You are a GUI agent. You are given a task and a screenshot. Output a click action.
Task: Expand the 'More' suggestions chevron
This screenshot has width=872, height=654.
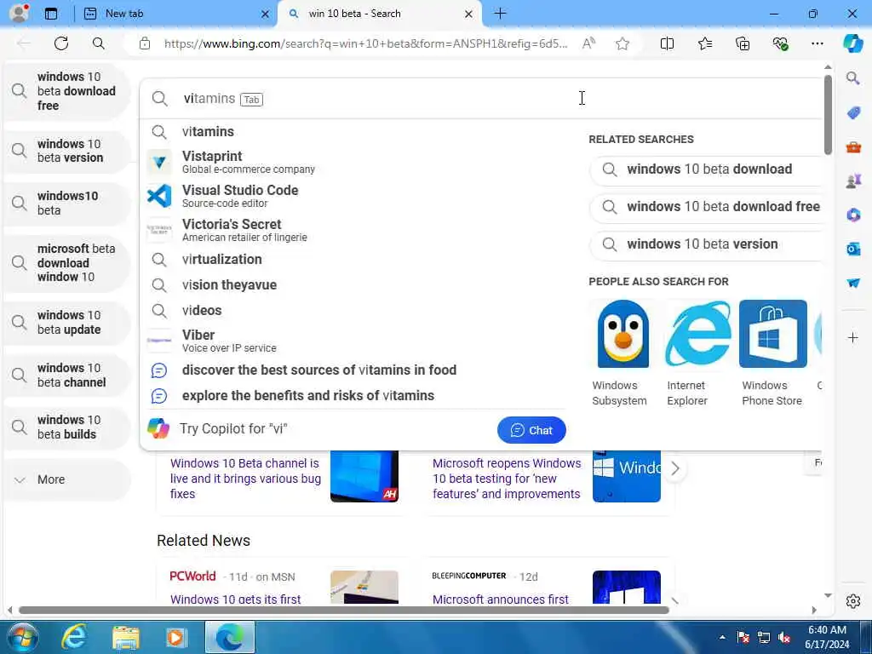pyautogui.click(x=20, y=480)
